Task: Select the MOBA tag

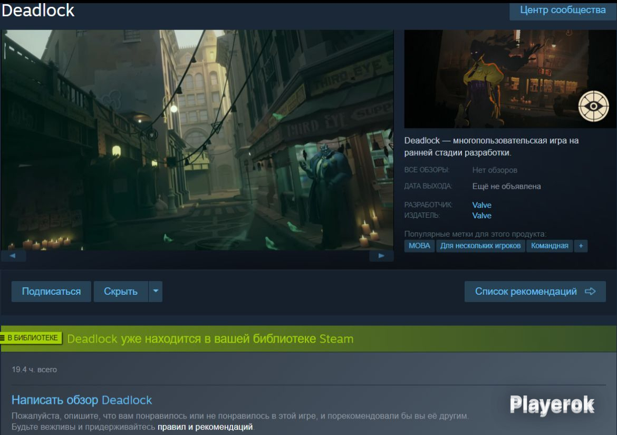Action: point(419,246)
